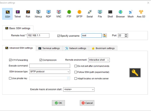Confirm with the OK button
Viewport: 151px width, 111px height.
[58, 103]
